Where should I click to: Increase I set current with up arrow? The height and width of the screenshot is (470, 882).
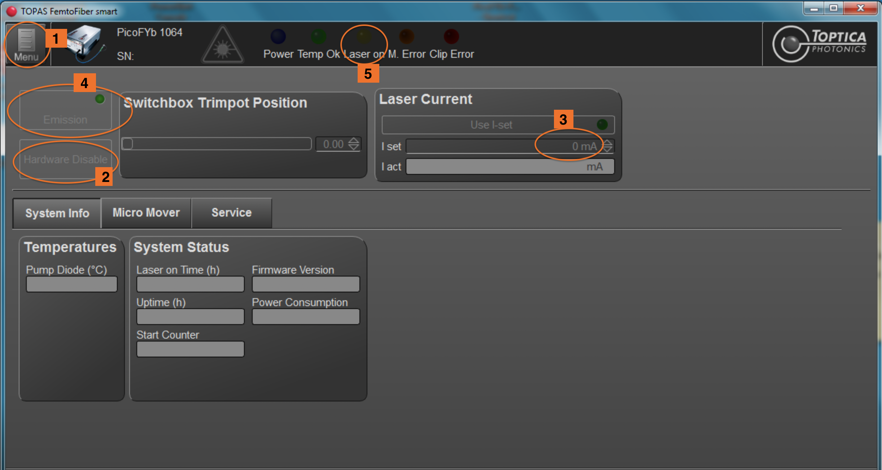pos(608,143)
